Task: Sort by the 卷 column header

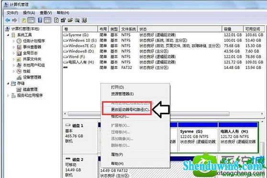Action: (80, 29)
